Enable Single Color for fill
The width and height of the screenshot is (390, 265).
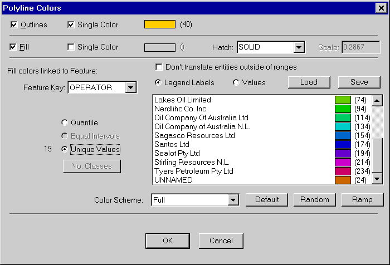pos(71,47)
